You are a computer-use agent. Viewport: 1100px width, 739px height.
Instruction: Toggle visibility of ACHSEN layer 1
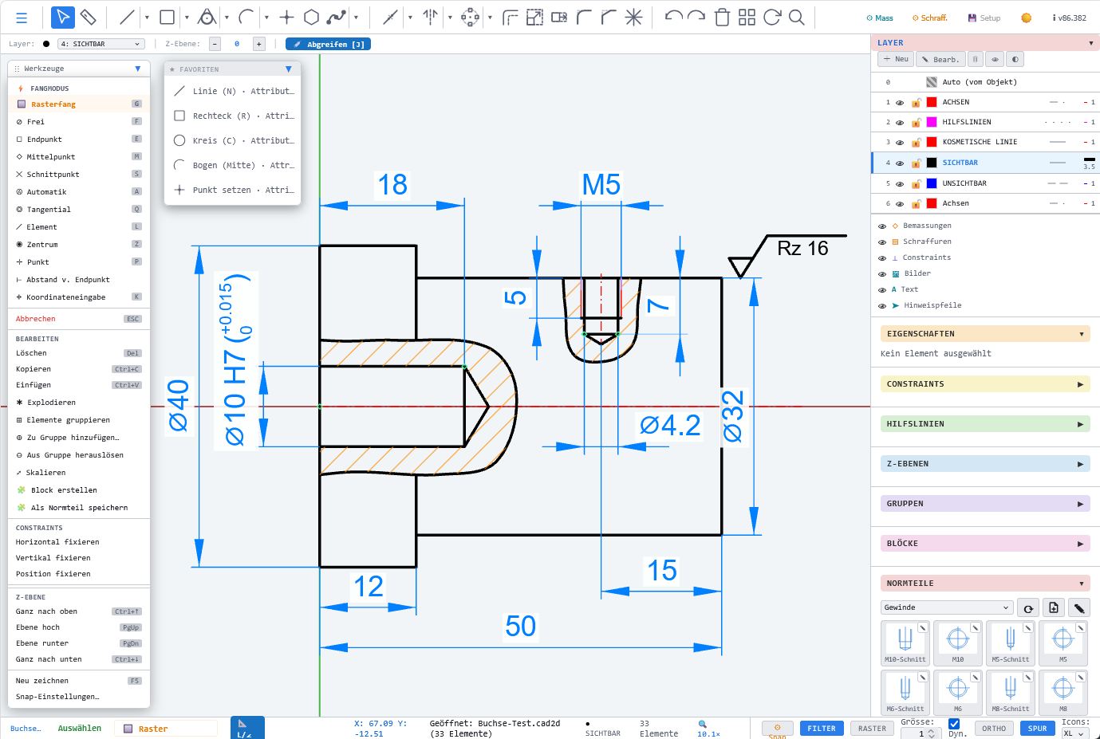pyautogui.click(x=900, y=103)
